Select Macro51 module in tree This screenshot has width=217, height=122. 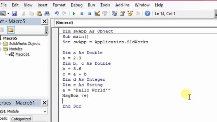click(x=22, y=54)
